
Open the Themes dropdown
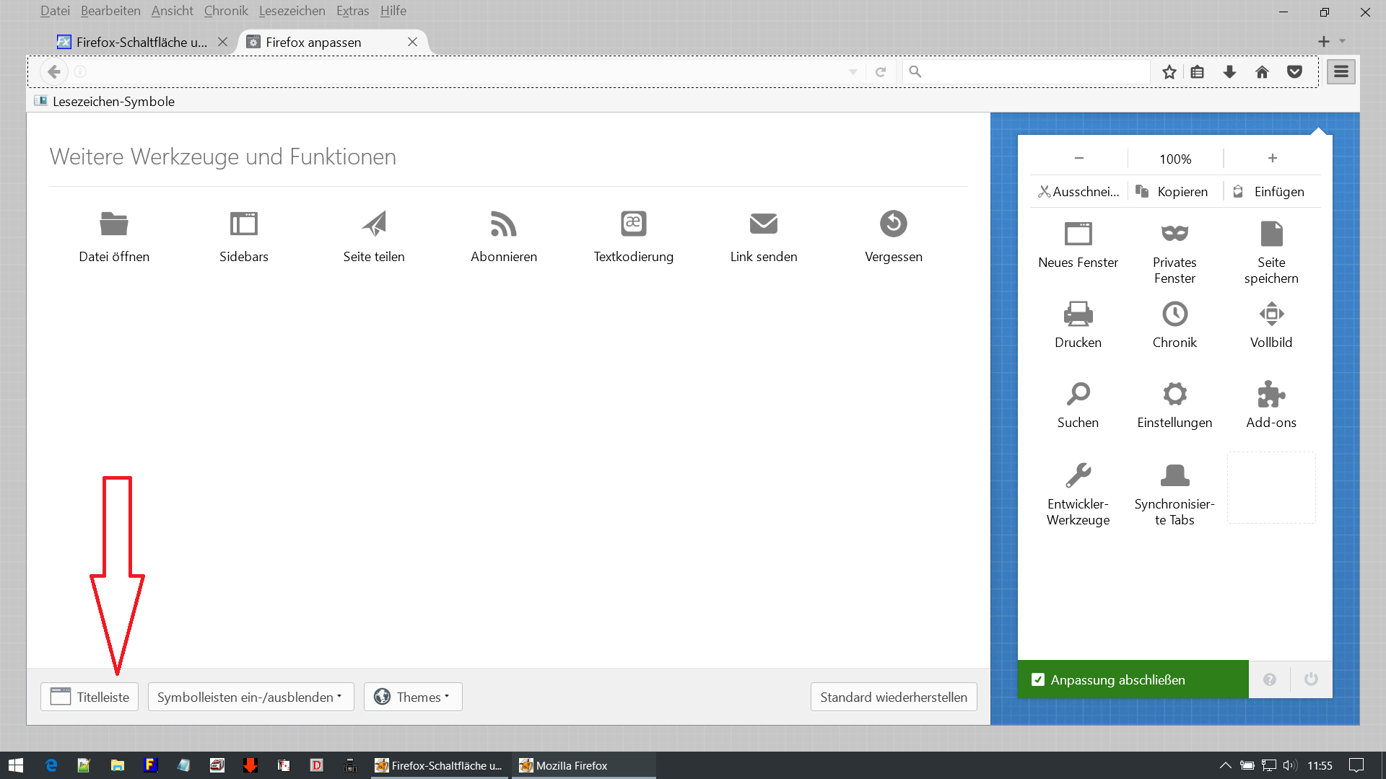[x=413, y=697]
